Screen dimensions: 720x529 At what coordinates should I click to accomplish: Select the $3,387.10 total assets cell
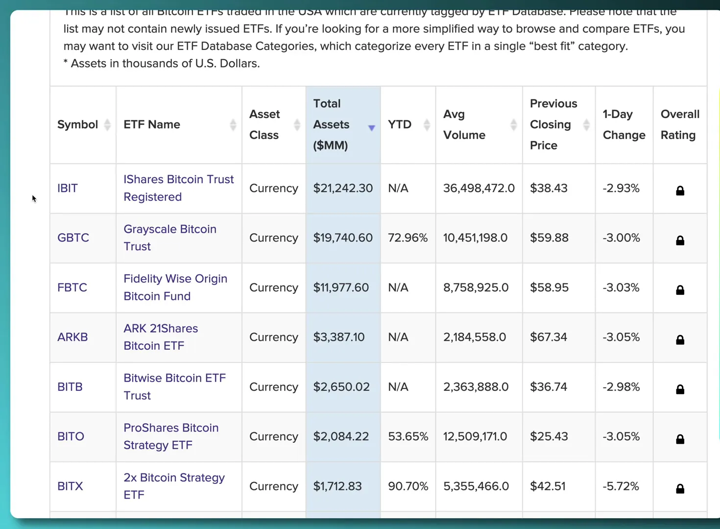(x=343, y=337)
